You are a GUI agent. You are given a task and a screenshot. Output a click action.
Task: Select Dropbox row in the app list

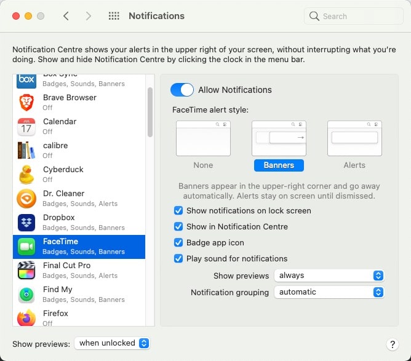click(79, 223)
